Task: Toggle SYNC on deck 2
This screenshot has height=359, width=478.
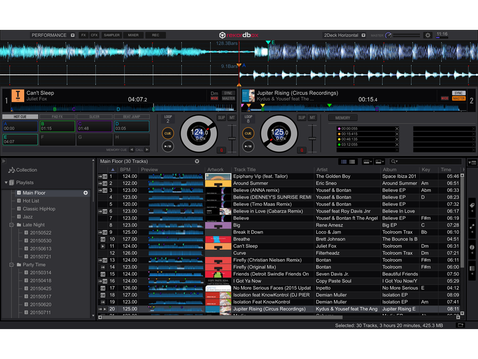Action: click(458, 93)
